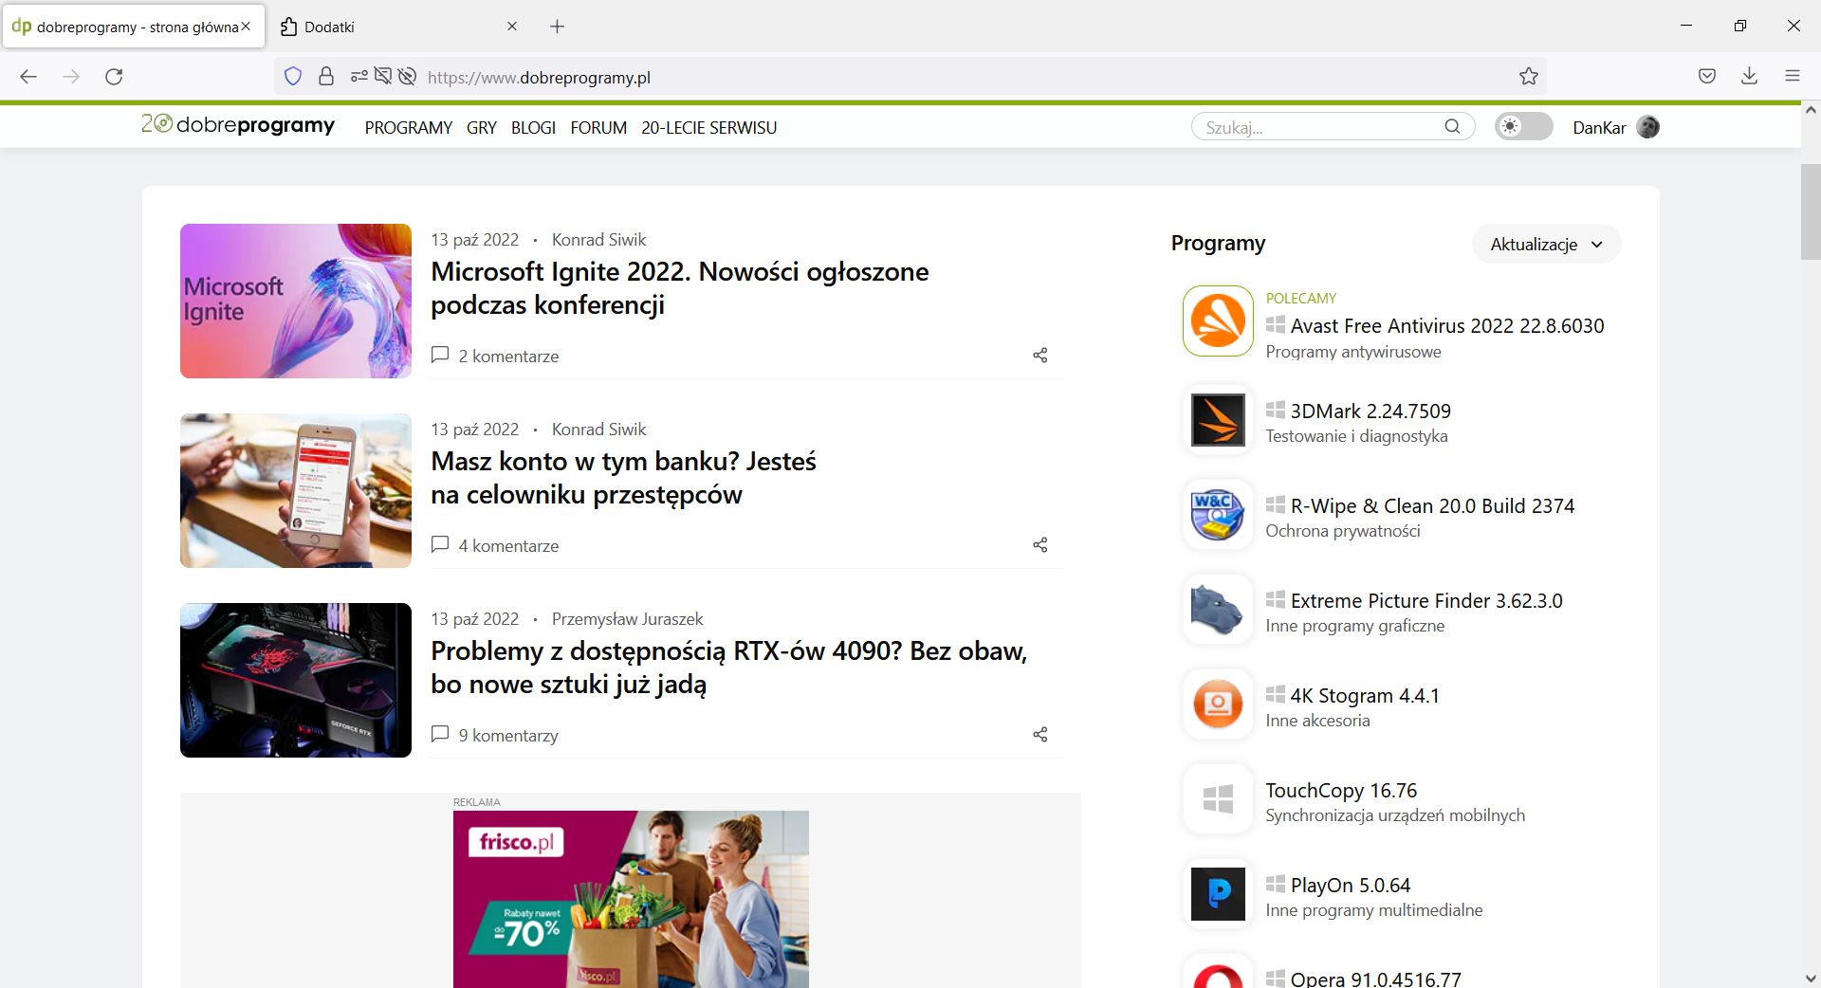Switch to the Dodatki tab

(x=379, y=27)
